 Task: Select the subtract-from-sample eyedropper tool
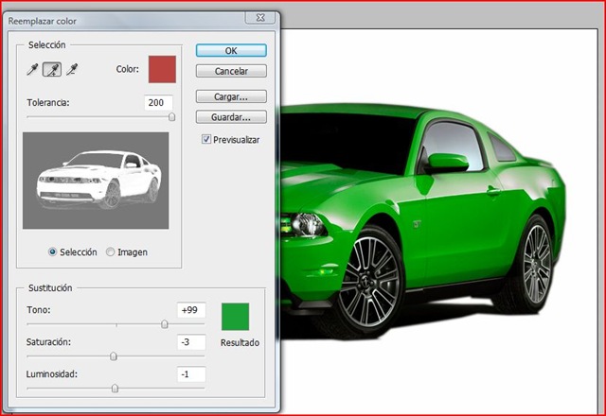pyautogui.click(x=71, y=69)
